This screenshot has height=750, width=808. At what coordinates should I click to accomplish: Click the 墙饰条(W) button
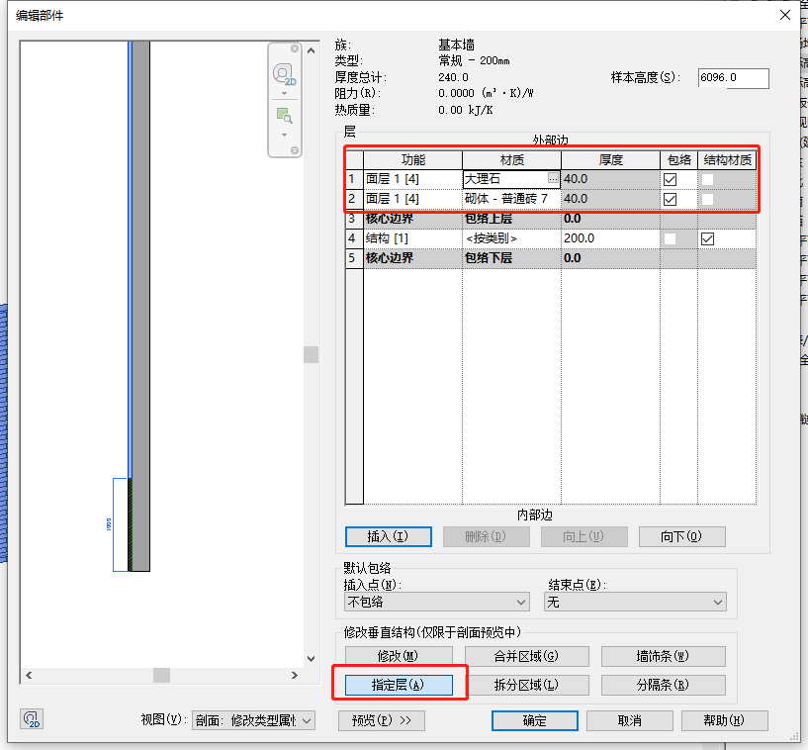(x=663, y=656)
